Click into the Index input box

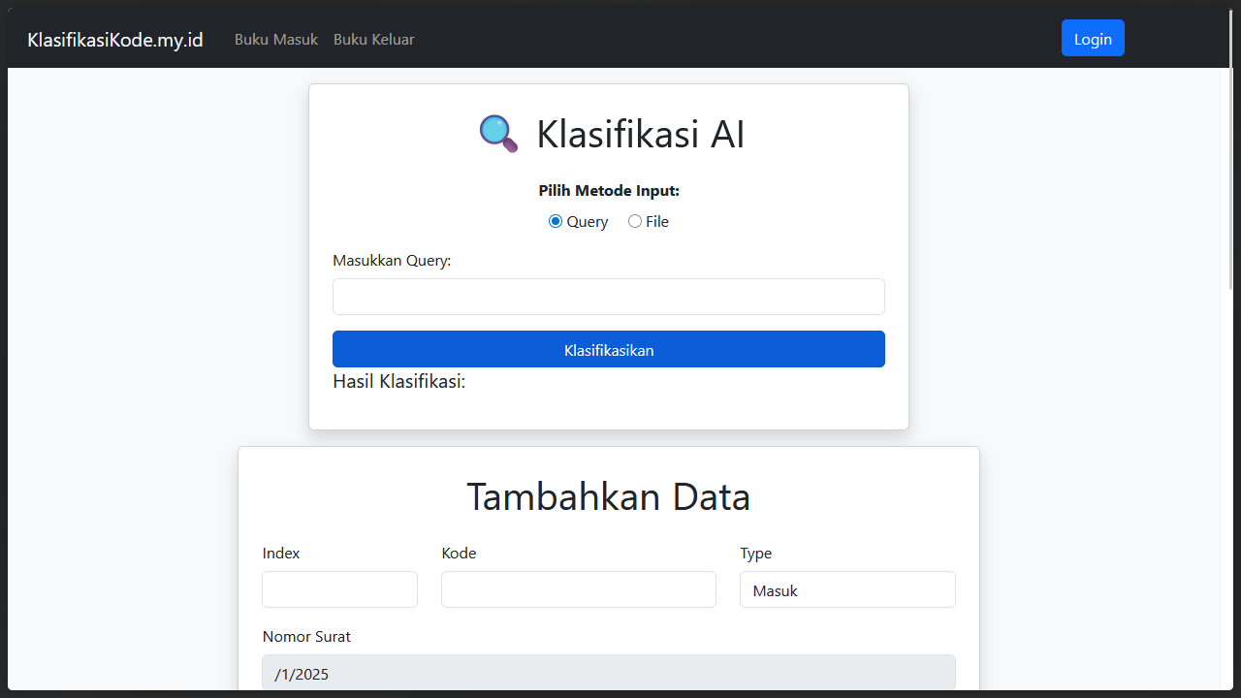tap(339, 589)
